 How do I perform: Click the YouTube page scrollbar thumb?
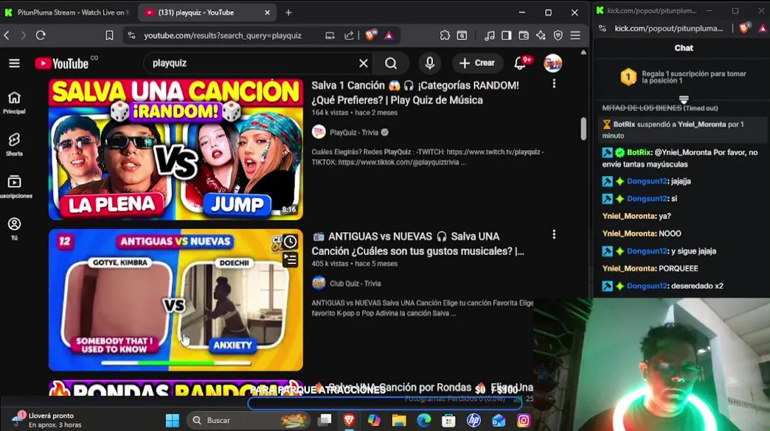click(x=583, y=129)
